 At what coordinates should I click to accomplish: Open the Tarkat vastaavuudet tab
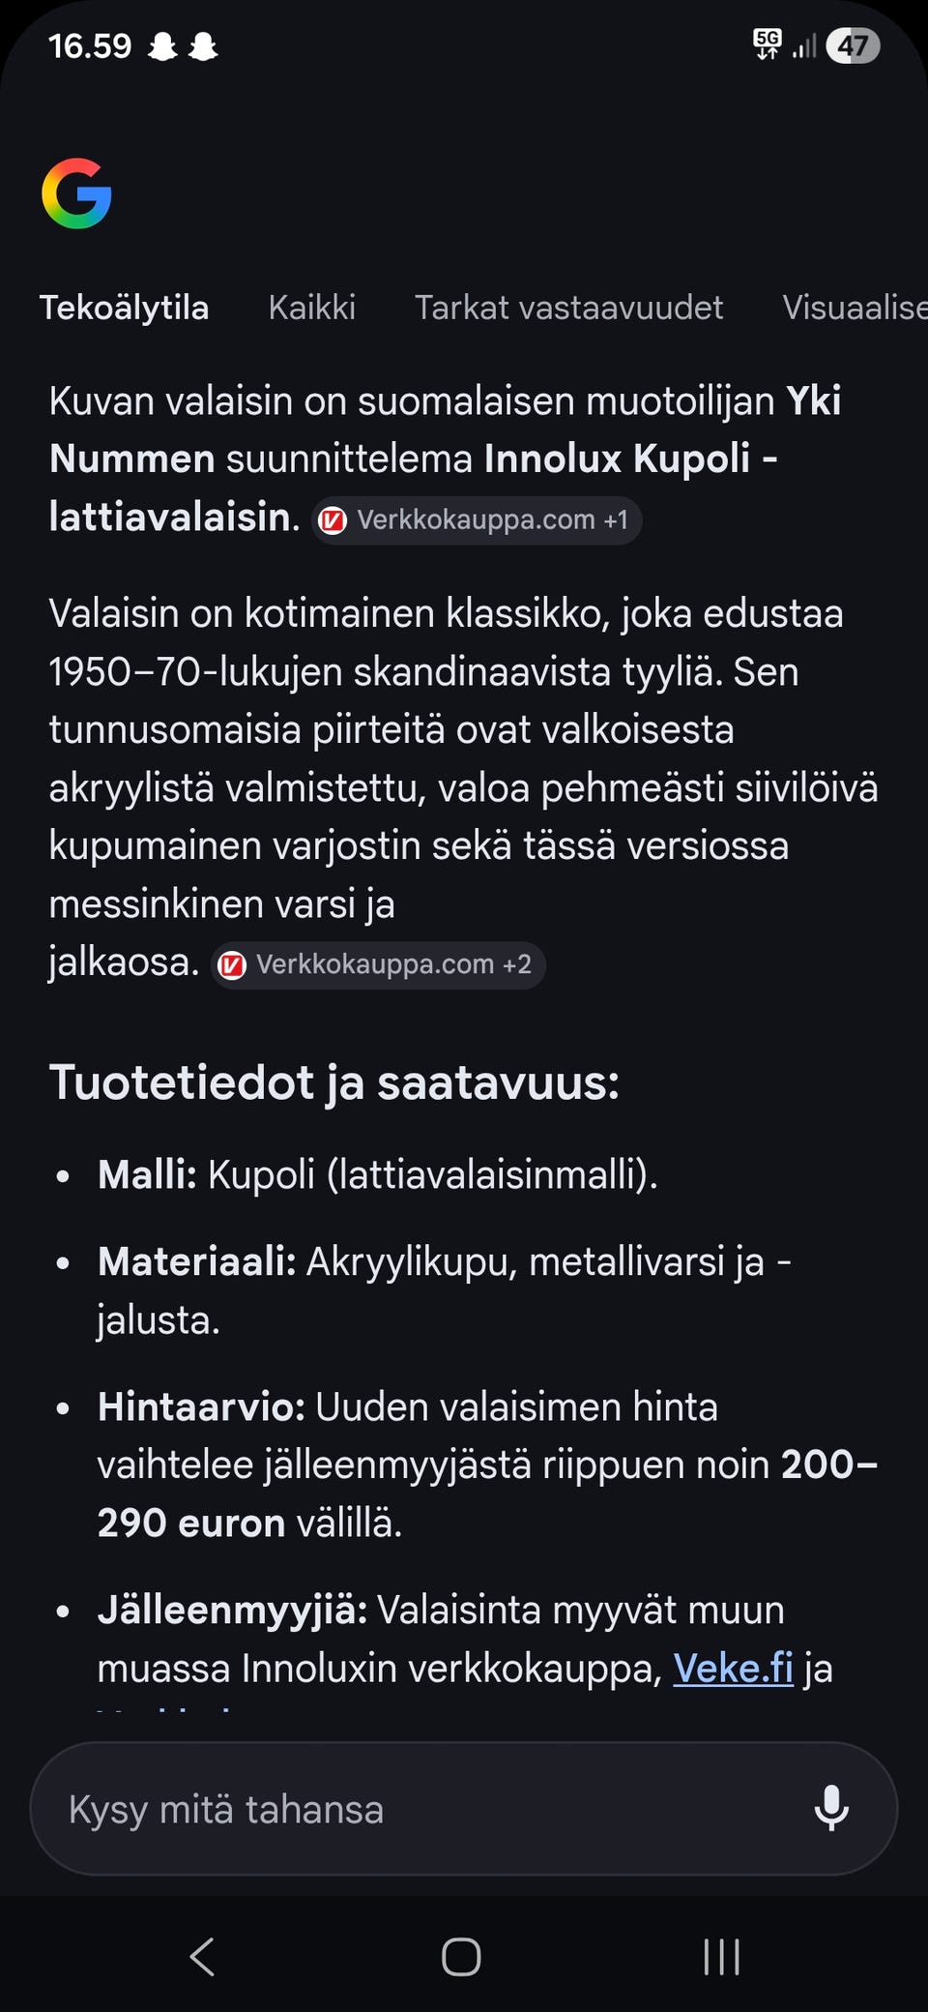pos(568,307)
